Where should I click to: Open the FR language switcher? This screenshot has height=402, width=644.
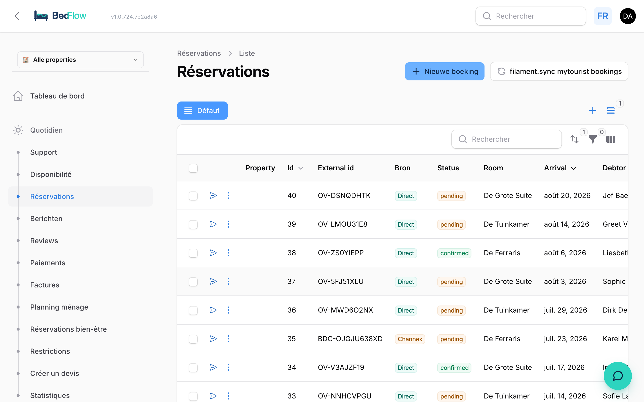coord(602,16)
